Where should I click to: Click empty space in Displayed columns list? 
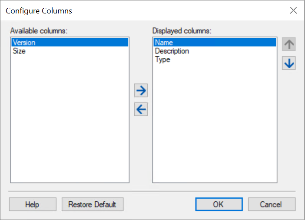pos(215,130)
